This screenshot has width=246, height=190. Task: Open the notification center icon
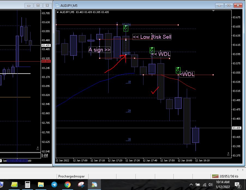coord(237,185)
